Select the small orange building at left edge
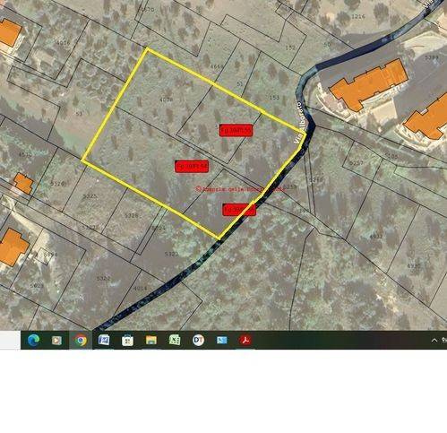Viewport: 447px width, 433px height. point(23,183)
